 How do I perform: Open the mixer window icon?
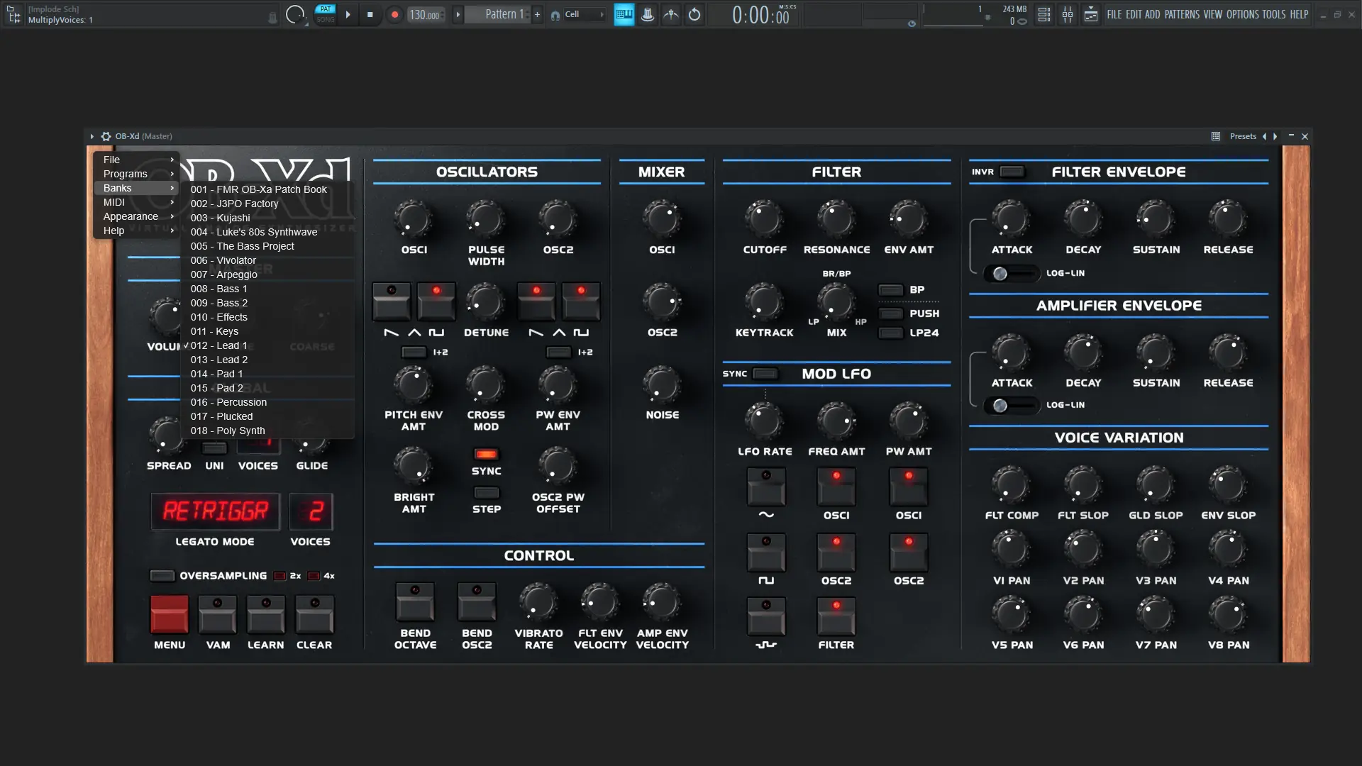[x=1068, y=14]
